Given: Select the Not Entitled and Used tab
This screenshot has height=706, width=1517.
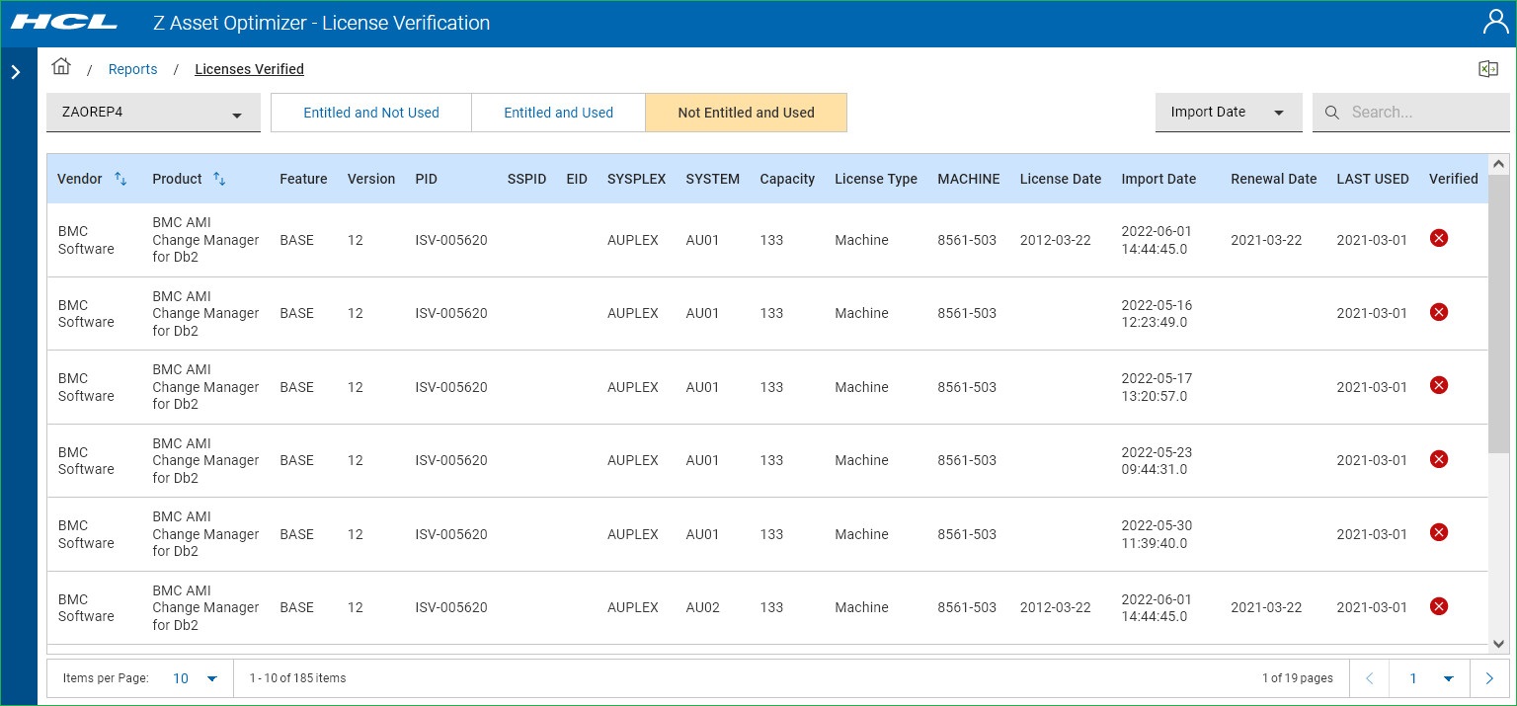Looking at the screenshot, I should click(746, 113).
